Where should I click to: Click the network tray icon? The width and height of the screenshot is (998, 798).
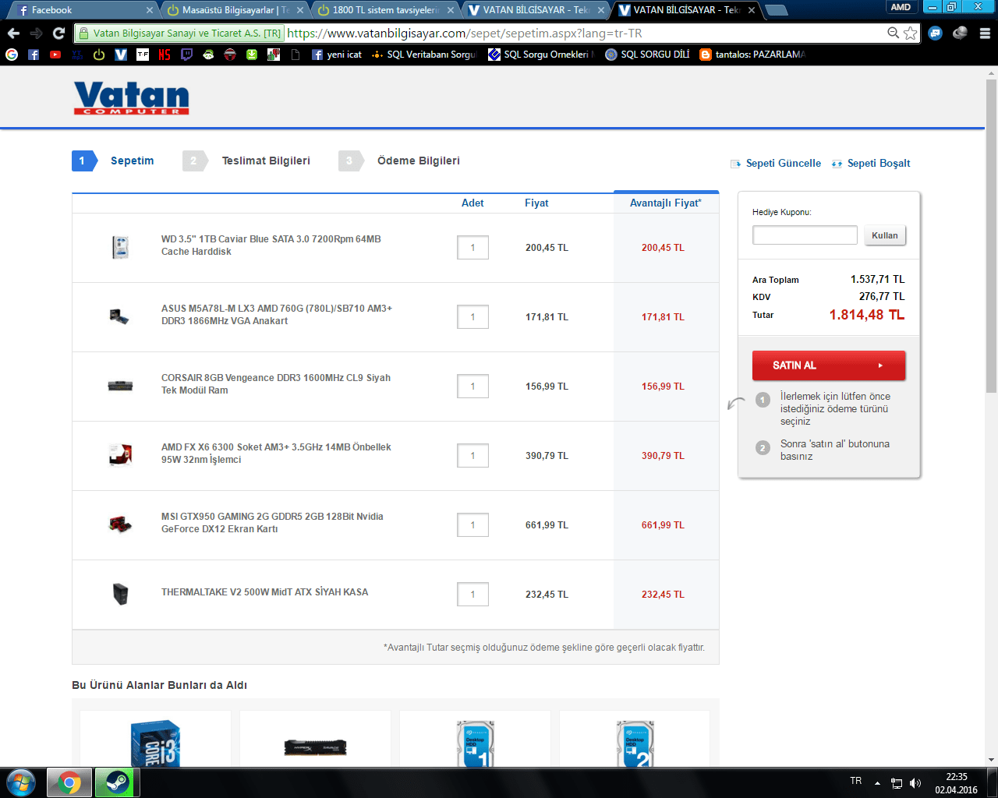(897, 782)
